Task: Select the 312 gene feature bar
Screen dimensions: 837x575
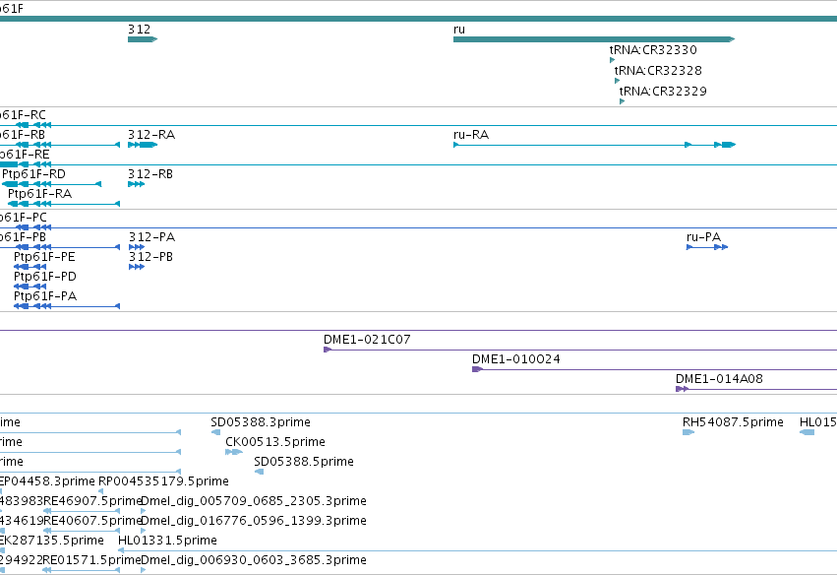Action: point(143,39)
